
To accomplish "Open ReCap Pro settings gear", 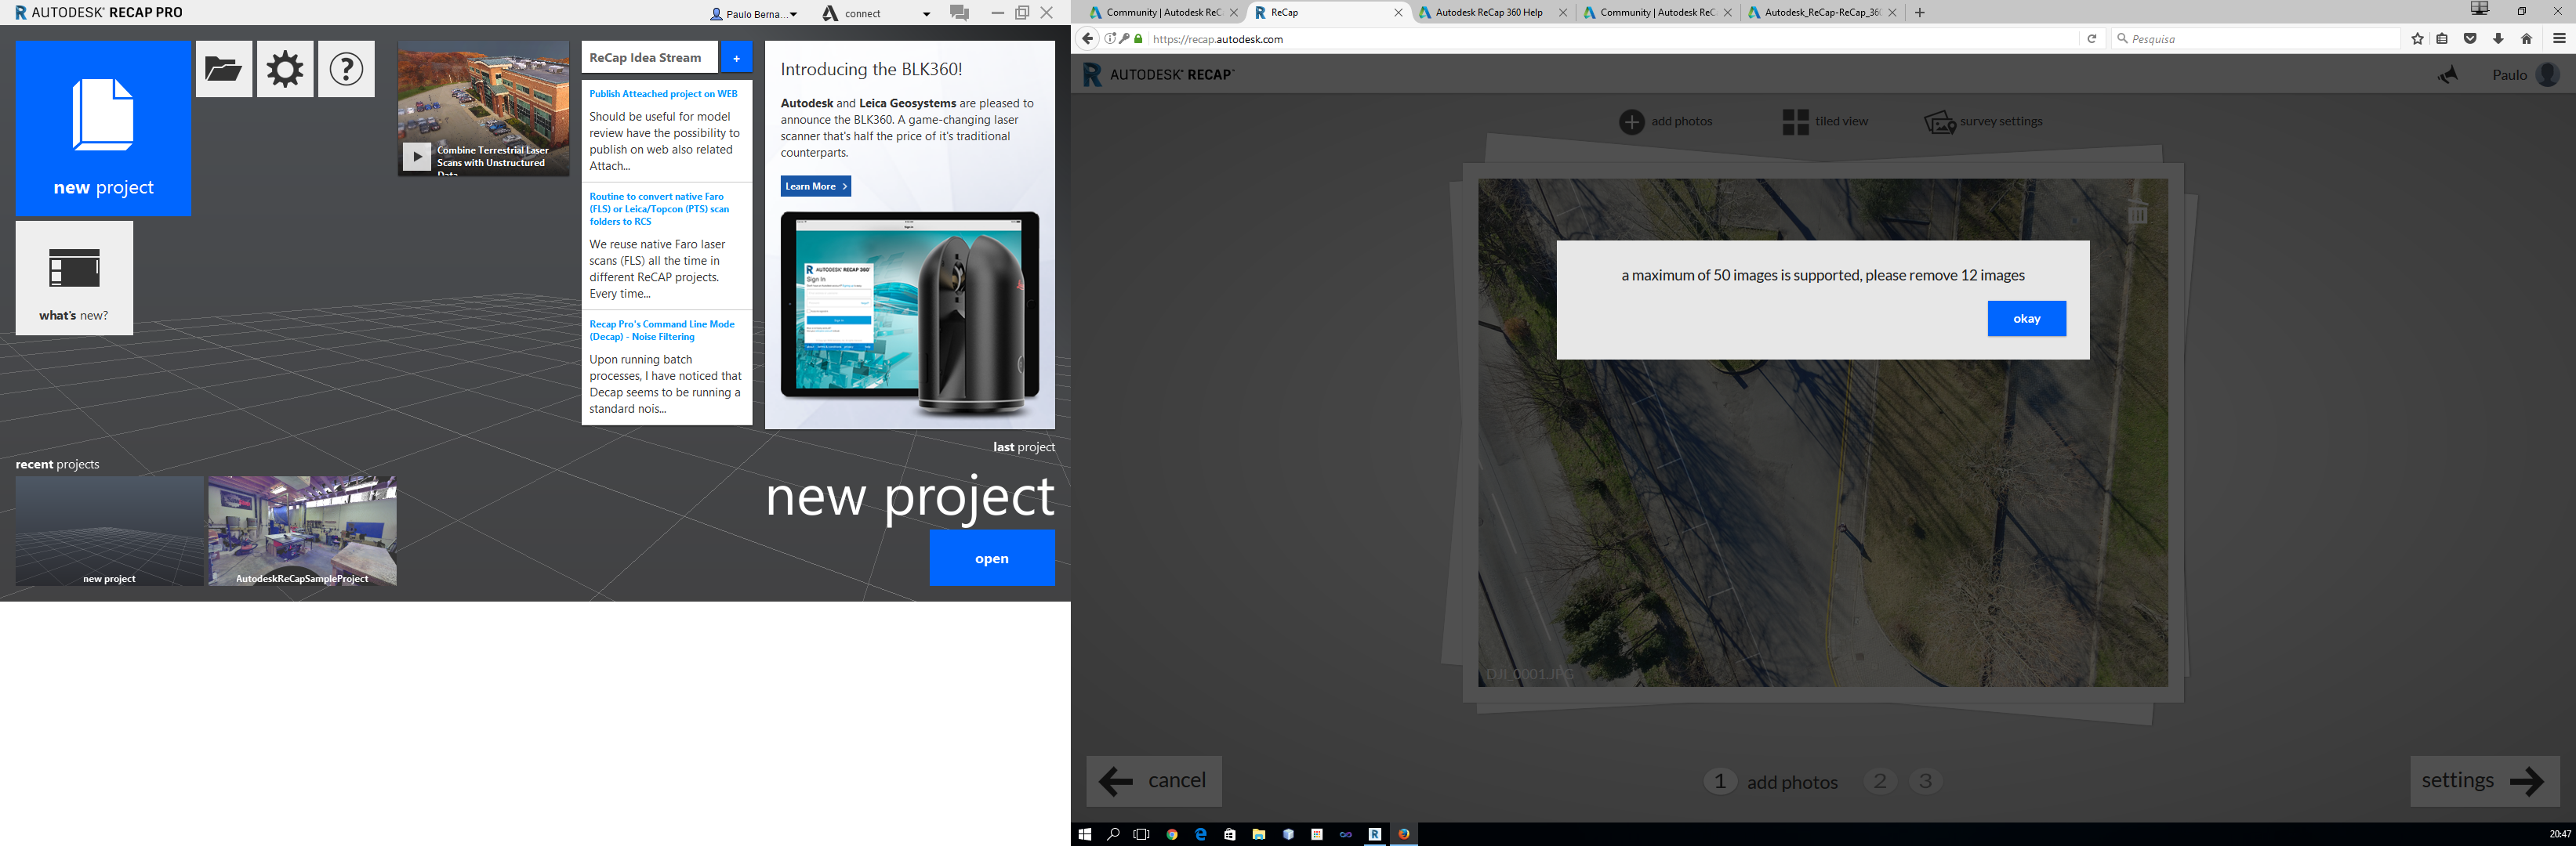I will coord(285,68).
